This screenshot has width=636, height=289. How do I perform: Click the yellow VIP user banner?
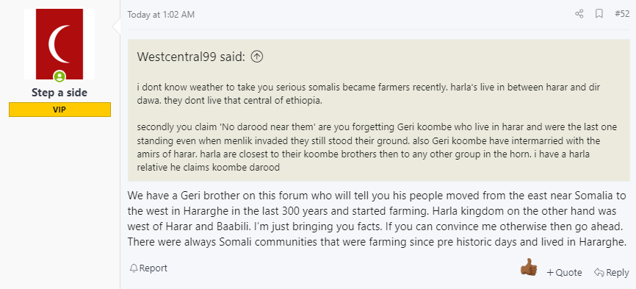point(59,110)
